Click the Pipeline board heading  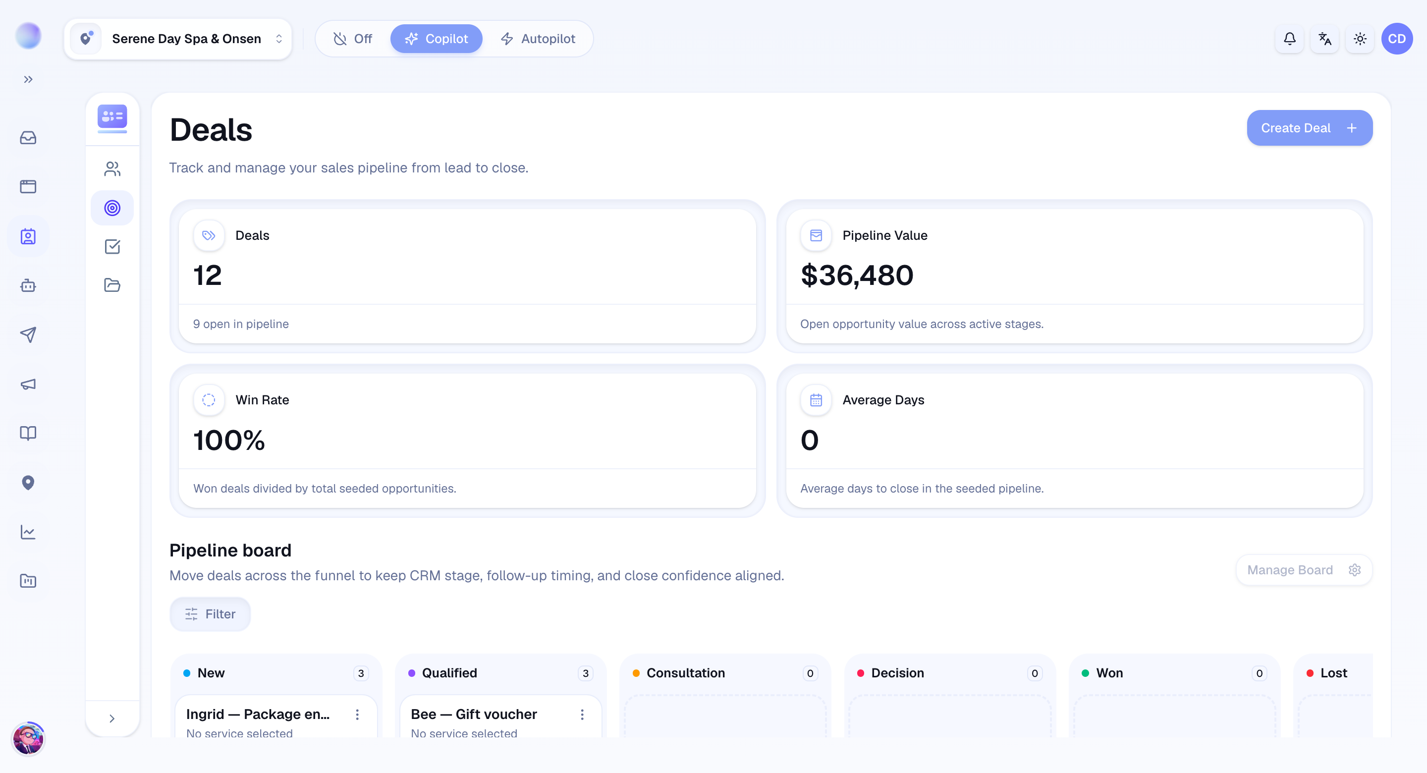pyautogui.click(x=230, y=550)
